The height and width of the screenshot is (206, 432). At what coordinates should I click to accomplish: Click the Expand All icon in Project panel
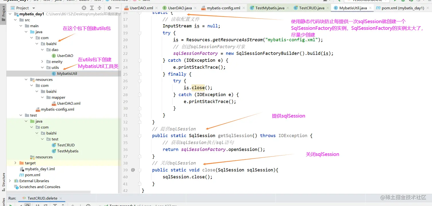pos(92,8)
